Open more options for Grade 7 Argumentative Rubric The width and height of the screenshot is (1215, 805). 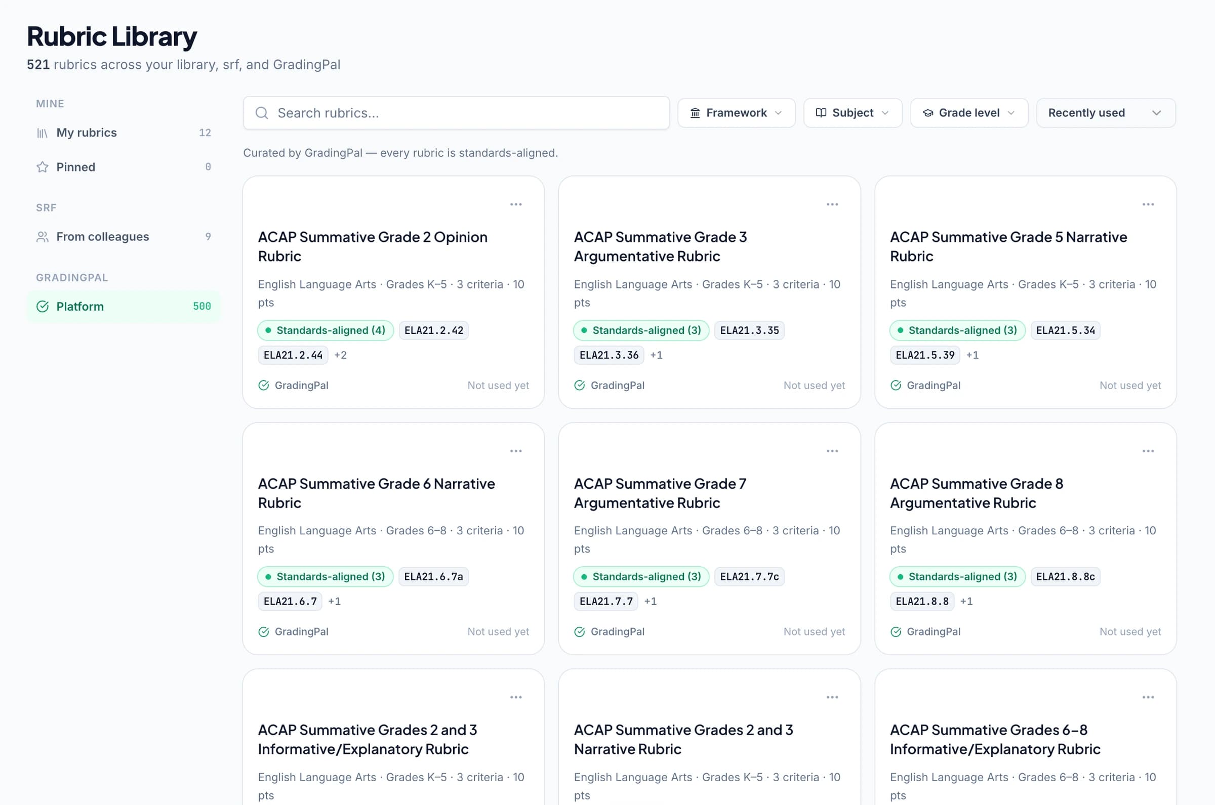[x=832, y=451]
